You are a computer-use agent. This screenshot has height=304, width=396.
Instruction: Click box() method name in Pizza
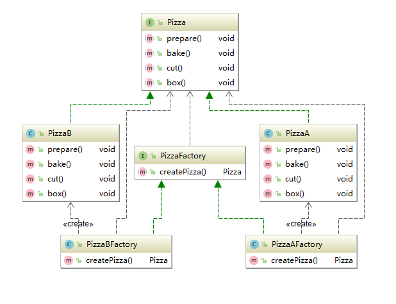click(176, 83)
